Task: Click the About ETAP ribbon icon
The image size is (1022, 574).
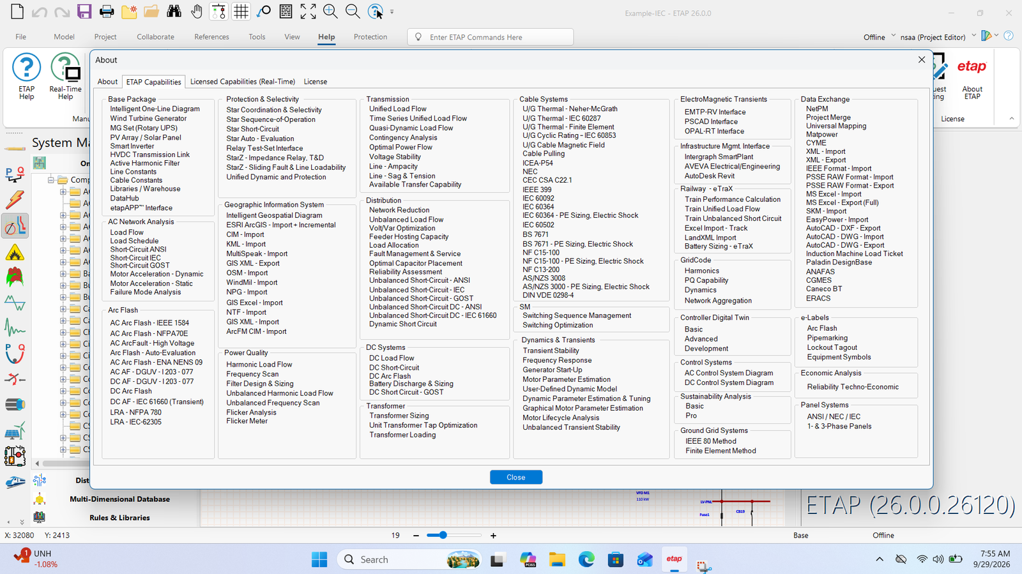Action: 972,77
